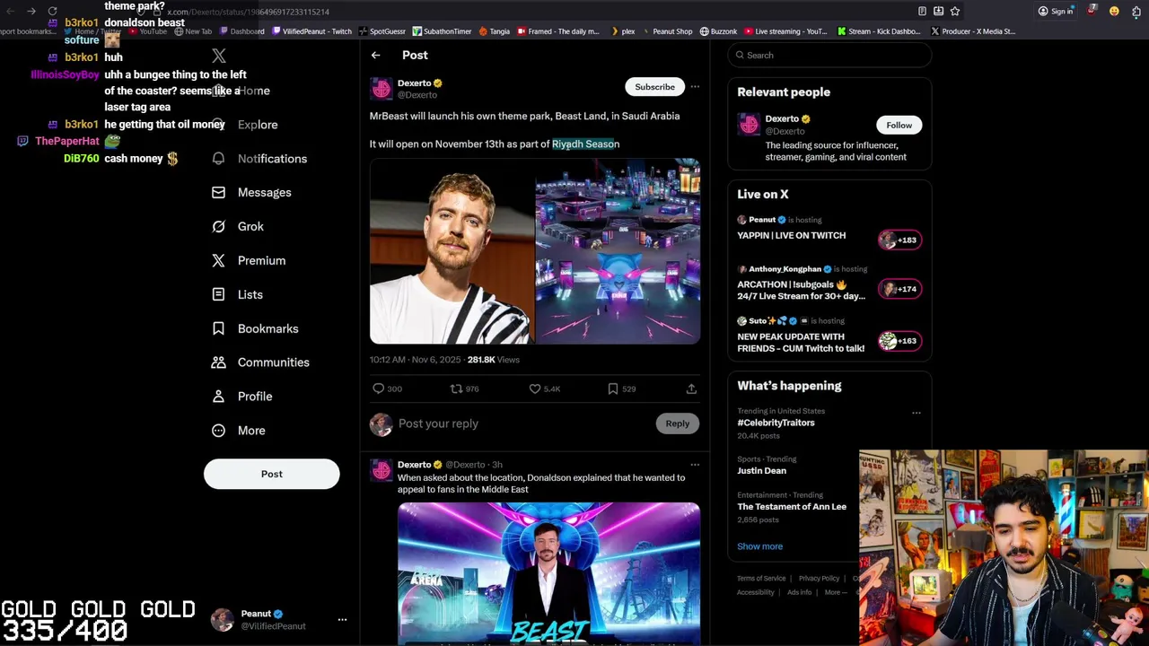Click Accessibility footer link
This screenshot has height=646, width=1149.
click(755, 592)
